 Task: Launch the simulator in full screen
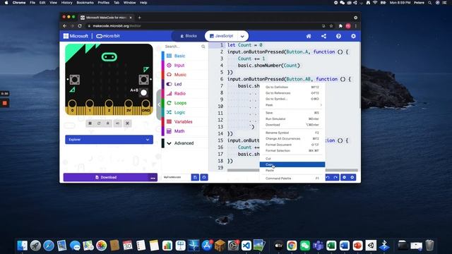click(127, 123)
